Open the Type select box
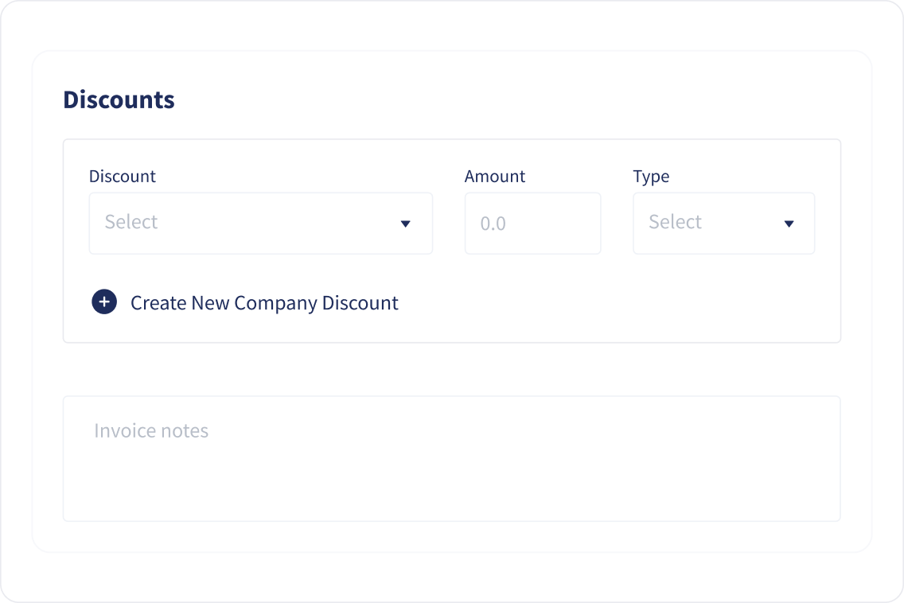The width and height of the screenshot is (904, 603). (x=723, y=223)
